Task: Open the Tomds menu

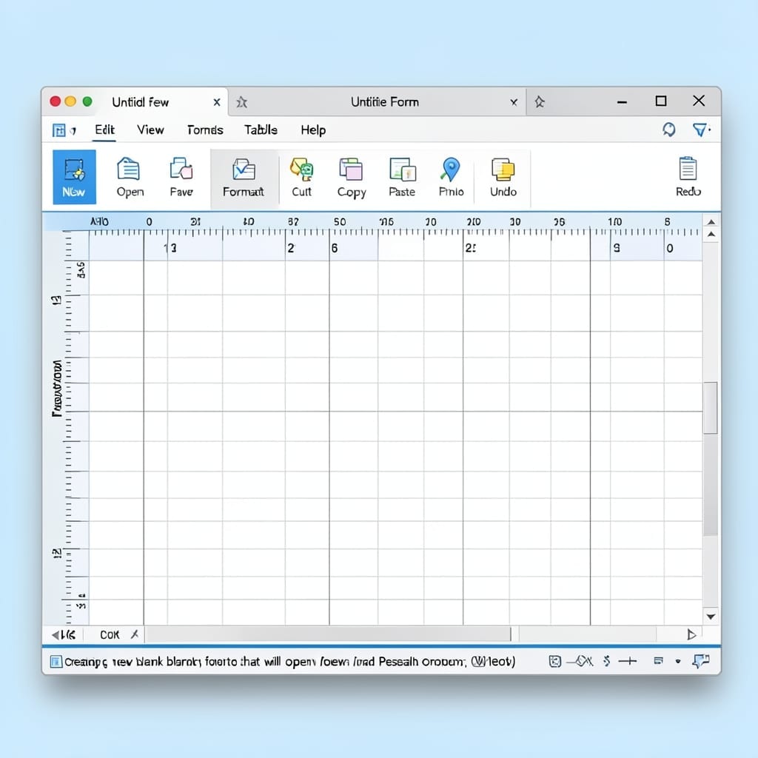Action: pos(205,130)
